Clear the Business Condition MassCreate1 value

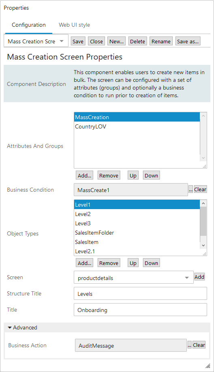pos(200,189)
